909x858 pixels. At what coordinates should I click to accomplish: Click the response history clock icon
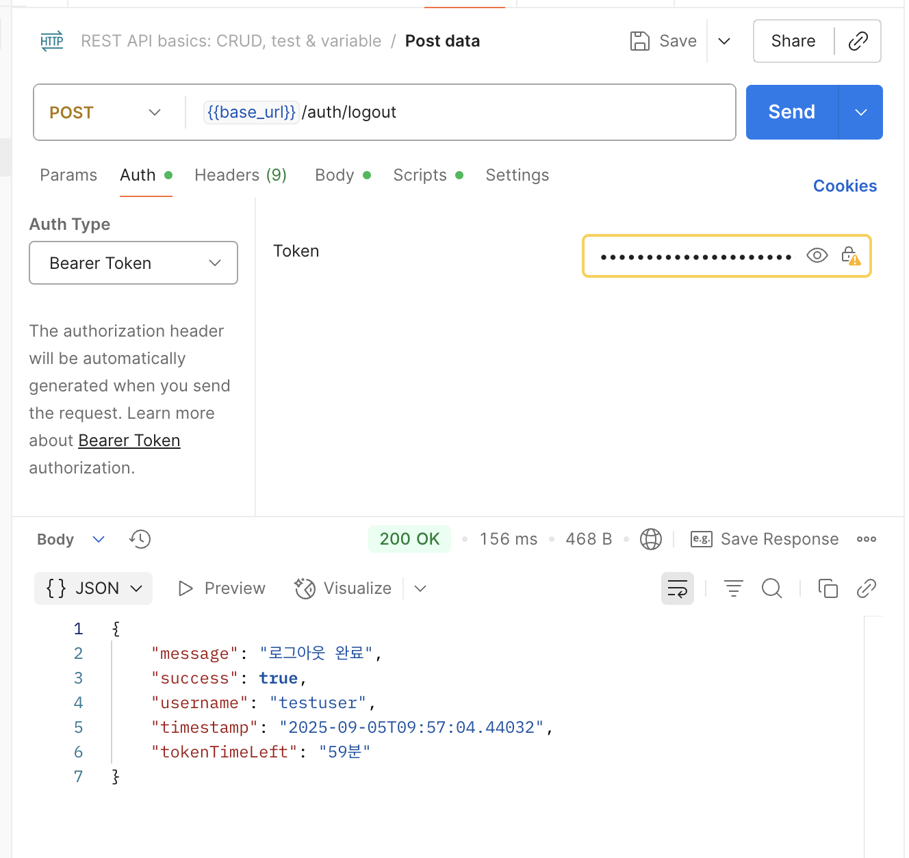[140, 539]
